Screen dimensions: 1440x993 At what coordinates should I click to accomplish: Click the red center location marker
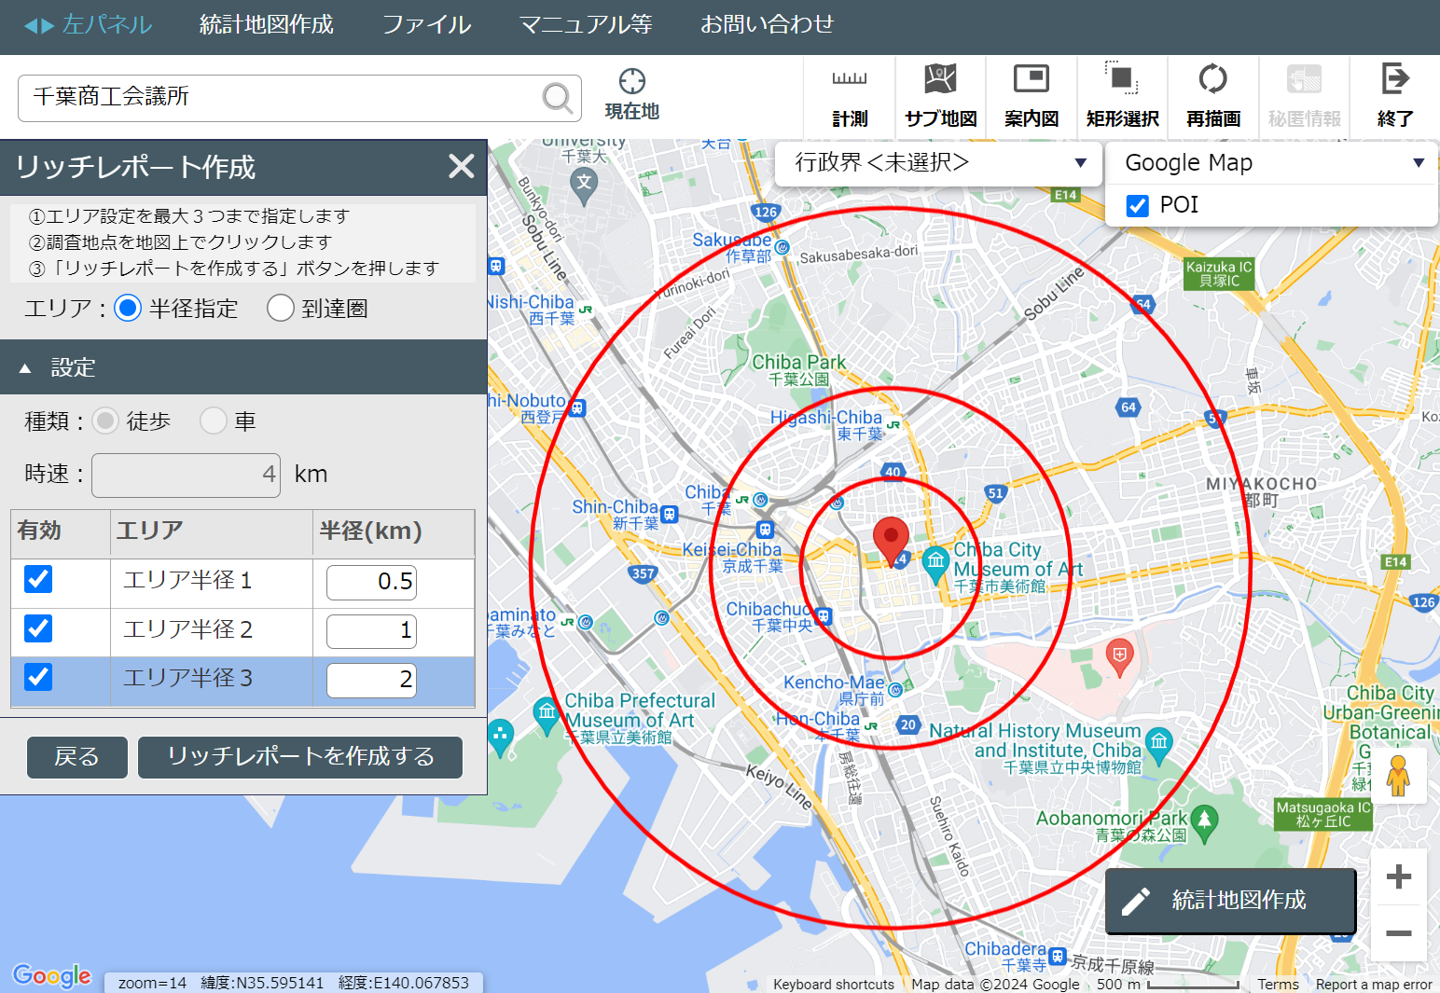(x=891, y=541)
